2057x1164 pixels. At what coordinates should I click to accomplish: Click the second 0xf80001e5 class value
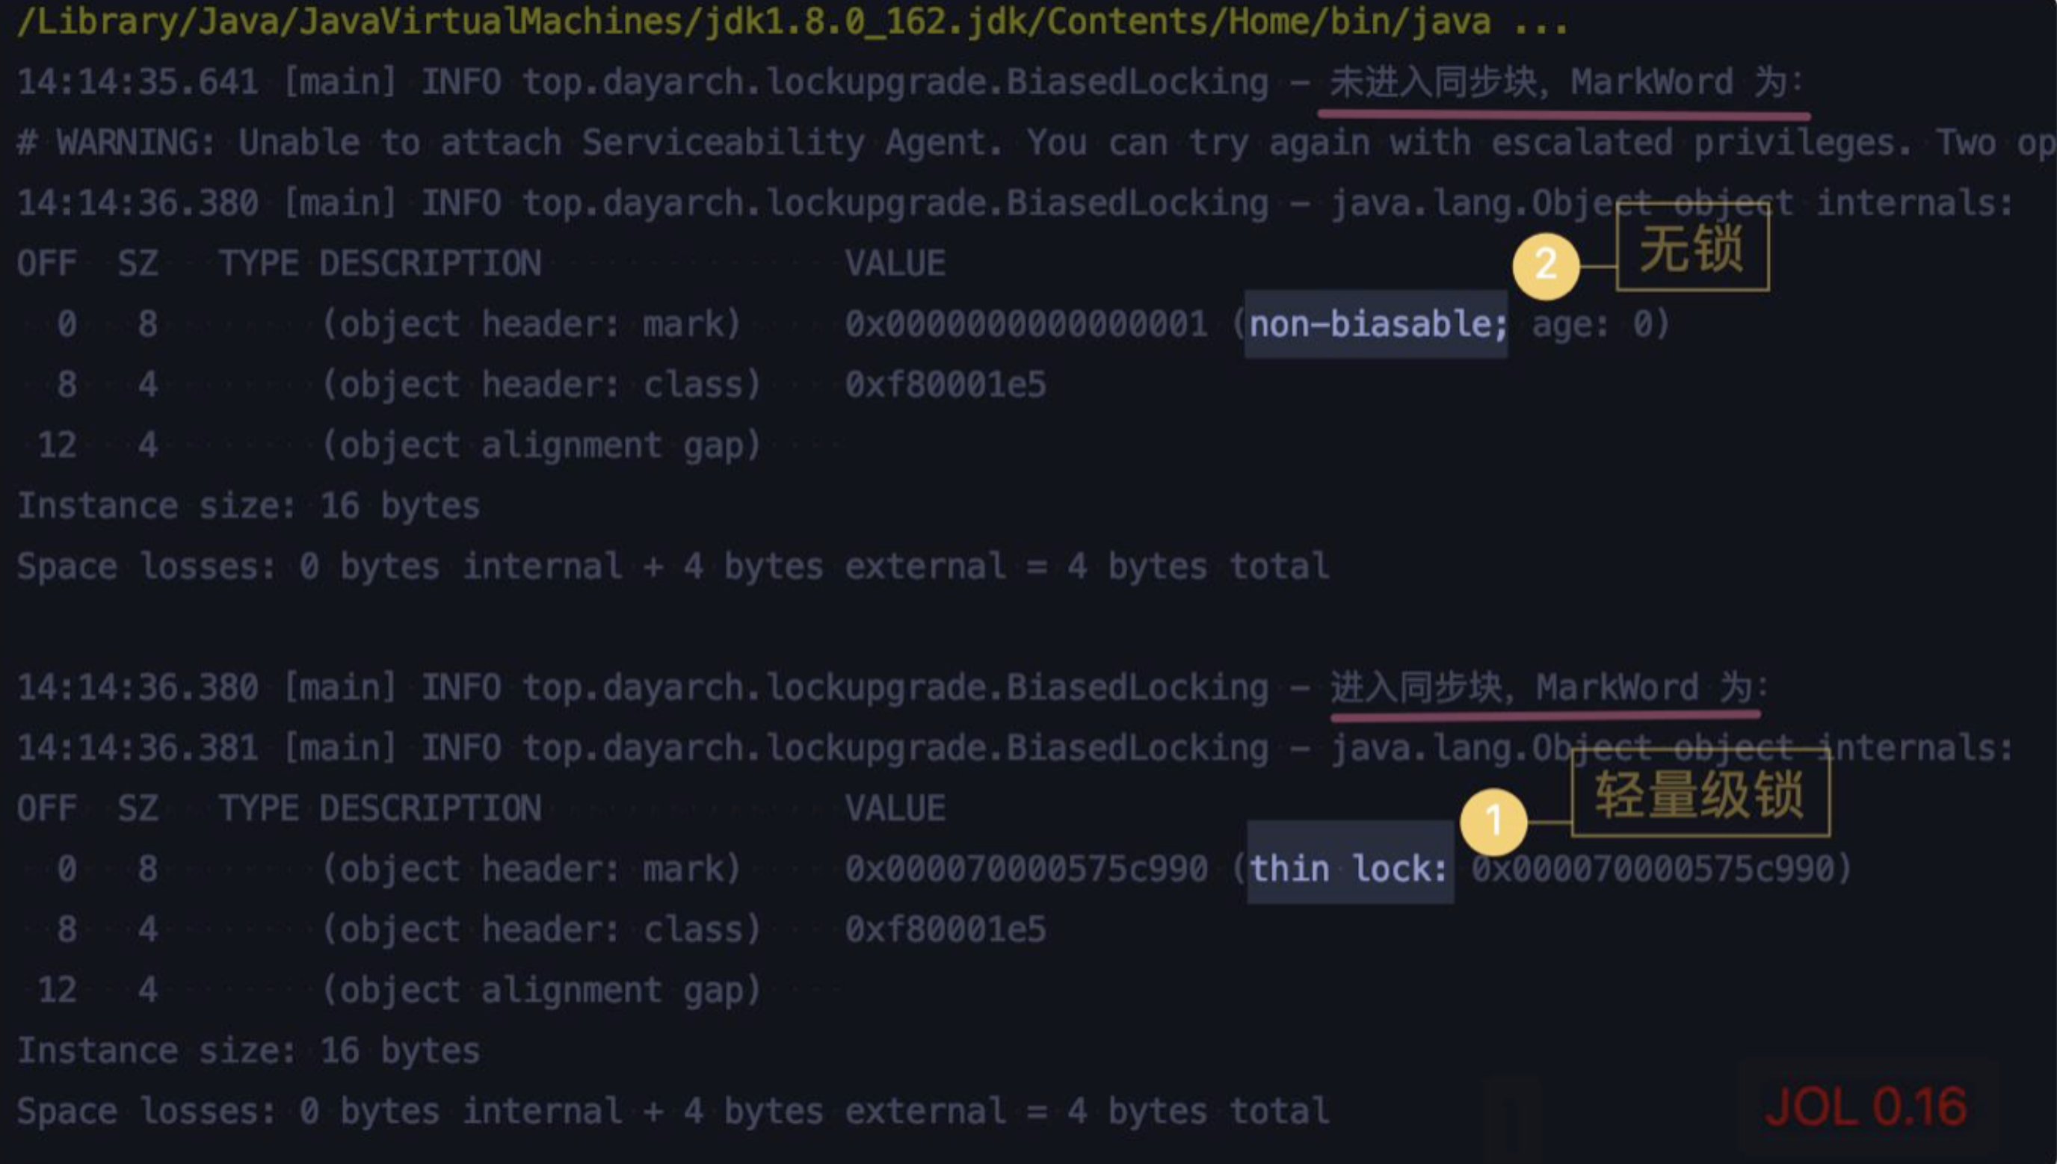tap(946, 929)
